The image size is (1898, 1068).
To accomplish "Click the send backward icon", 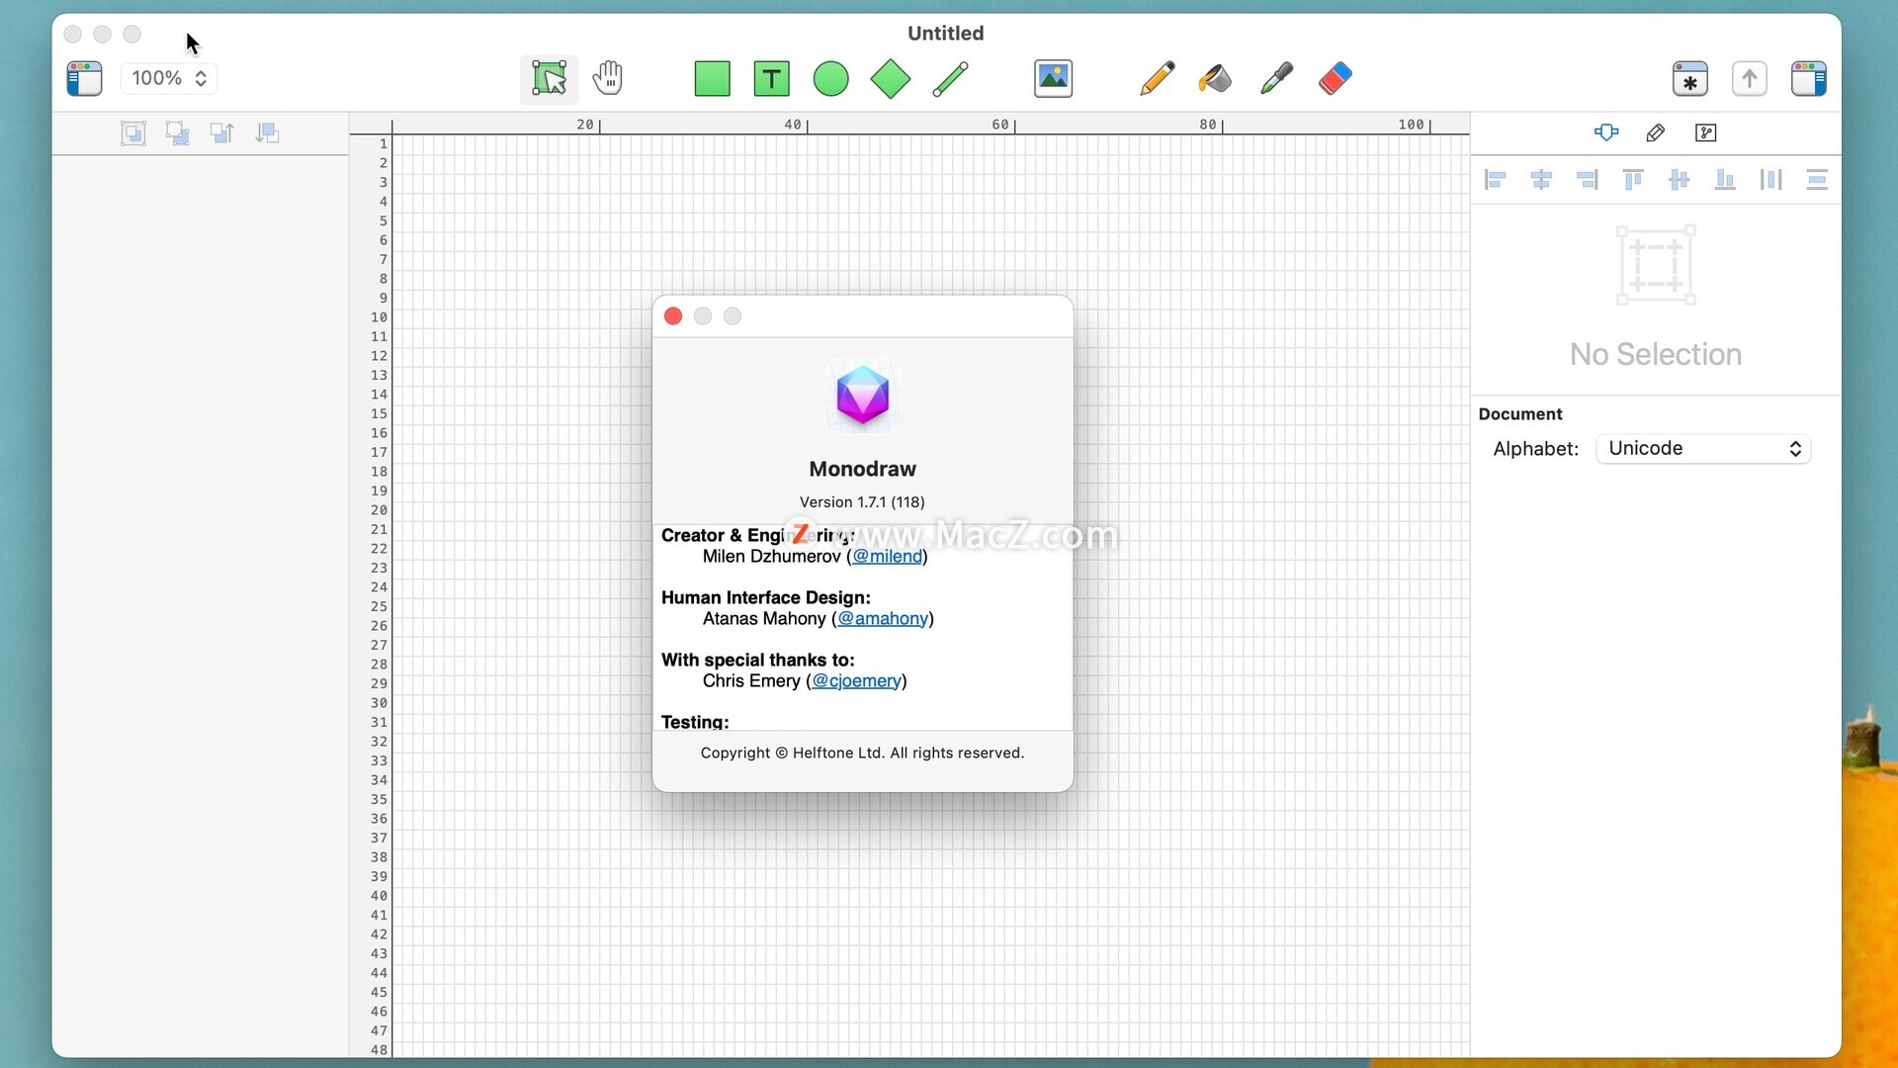I will click(267, 133).
